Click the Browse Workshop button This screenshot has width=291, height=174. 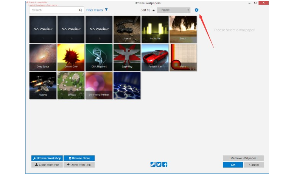tap(47, 158)
